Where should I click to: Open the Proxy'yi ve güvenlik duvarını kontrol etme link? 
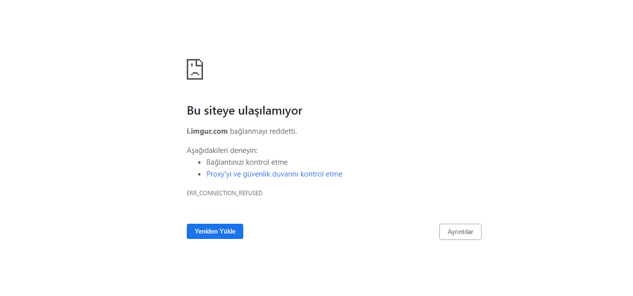[274, 174]
